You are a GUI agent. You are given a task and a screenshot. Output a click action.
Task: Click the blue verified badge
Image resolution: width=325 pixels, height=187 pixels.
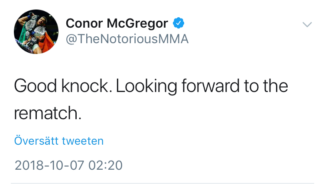[x=179, y=23]
